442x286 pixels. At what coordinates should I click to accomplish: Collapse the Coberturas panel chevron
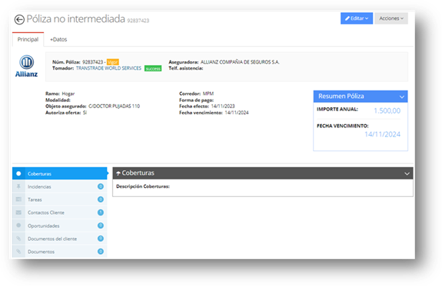click(407, 173)
